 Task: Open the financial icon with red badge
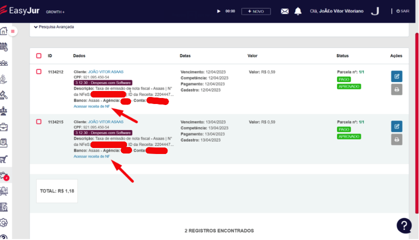tap(4, 176)
